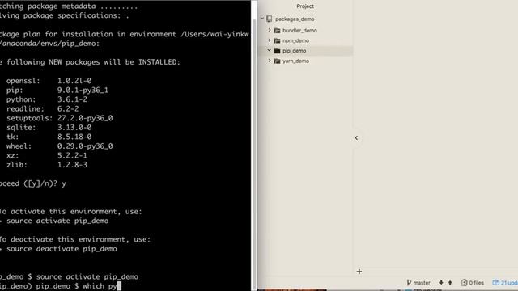Collapse the packages_demo root folder
This screenshot has width=518, height=291.
[x=262, y=19]
